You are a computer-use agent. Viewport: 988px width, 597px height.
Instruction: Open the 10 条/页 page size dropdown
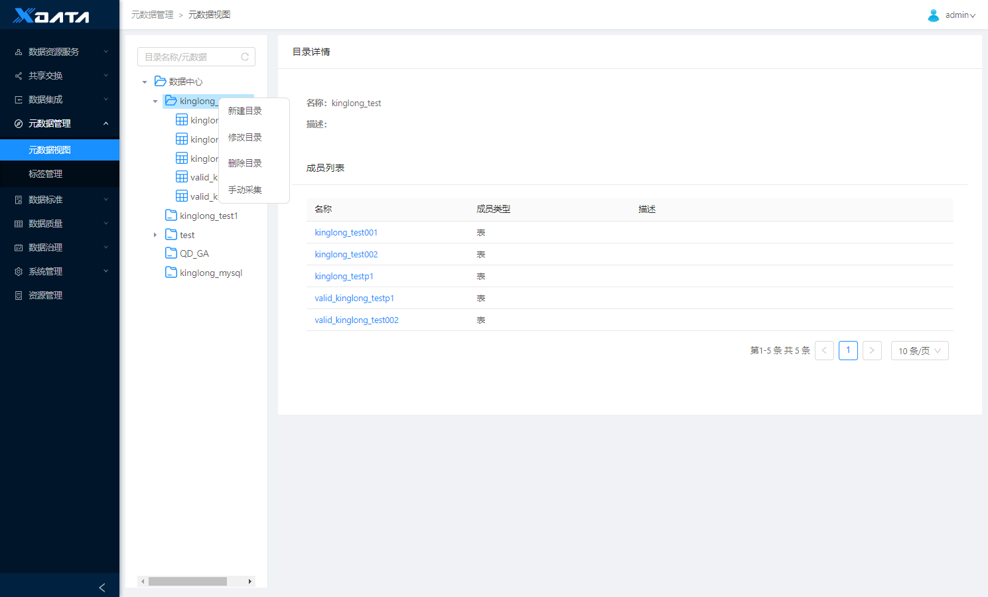click(920, 351)
